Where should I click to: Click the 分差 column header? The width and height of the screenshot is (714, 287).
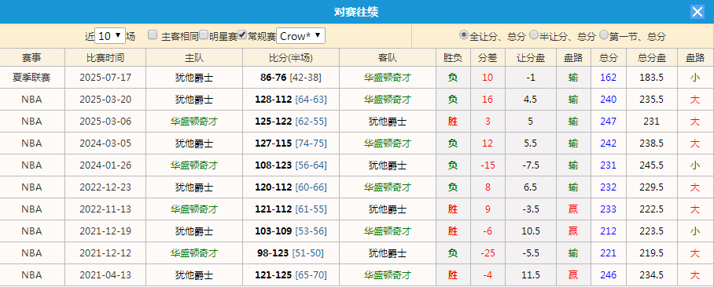488,58
